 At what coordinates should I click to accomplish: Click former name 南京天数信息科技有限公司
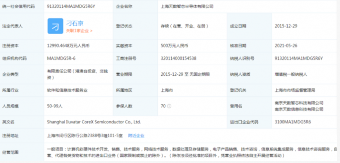(x=299, y=109)
